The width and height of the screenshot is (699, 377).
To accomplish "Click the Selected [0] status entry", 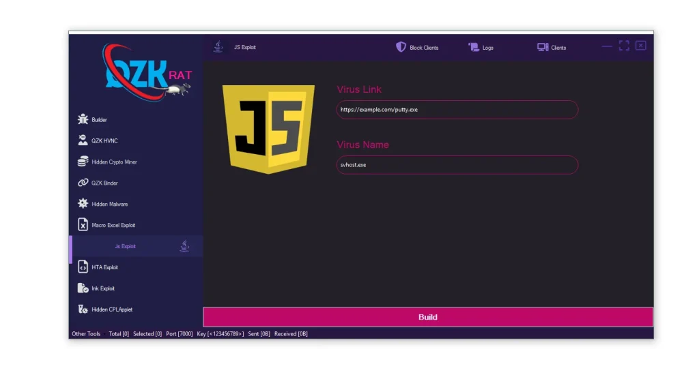I will click(x=147, y=334).
